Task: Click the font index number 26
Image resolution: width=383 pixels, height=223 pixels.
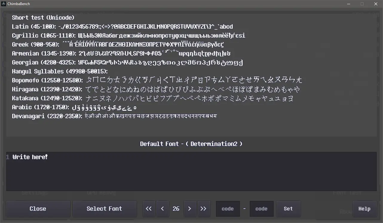Action: pyautogui.click(x=176, y=209)
